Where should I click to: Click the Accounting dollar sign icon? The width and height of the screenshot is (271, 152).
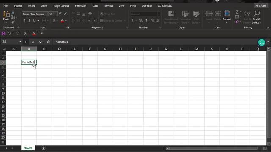[x=133, y=21]
